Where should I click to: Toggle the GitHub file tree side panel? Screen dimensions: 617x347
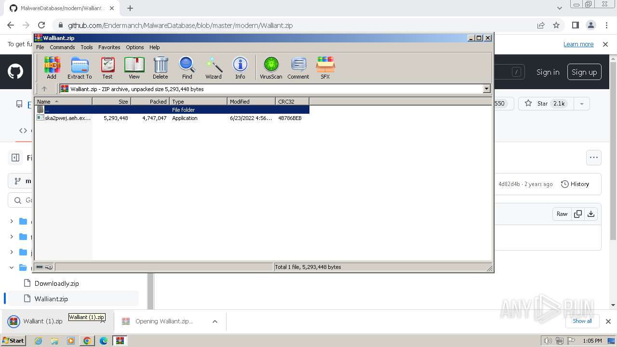(x=15, y=158)
